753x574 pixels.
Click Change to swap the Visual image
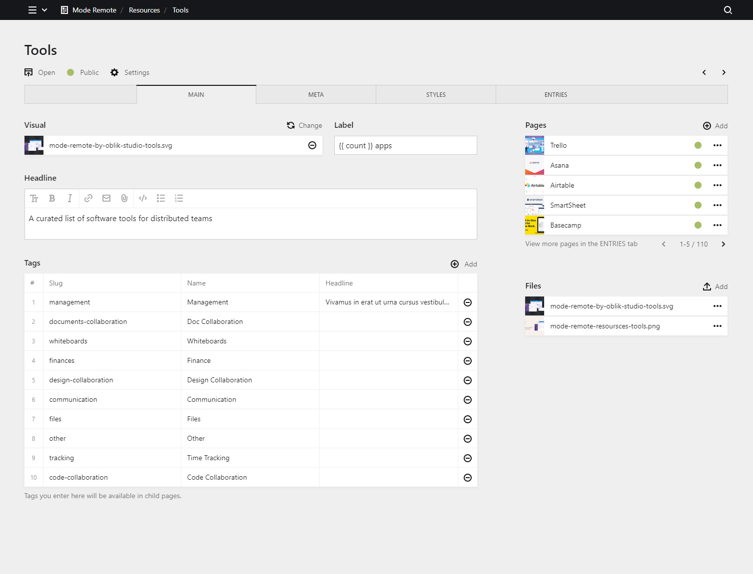click(x=304, y=125)
